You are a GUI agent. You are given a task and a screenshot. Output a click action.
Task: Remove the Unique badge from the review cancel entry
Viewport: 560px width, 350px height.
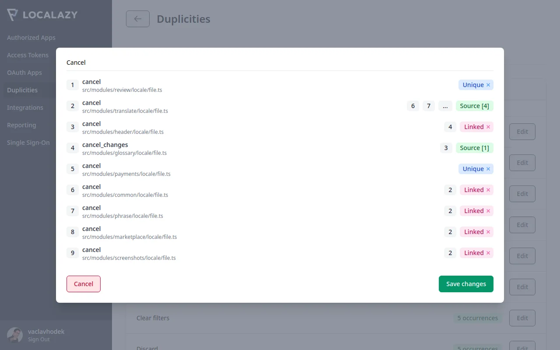[x=488, y=85]
